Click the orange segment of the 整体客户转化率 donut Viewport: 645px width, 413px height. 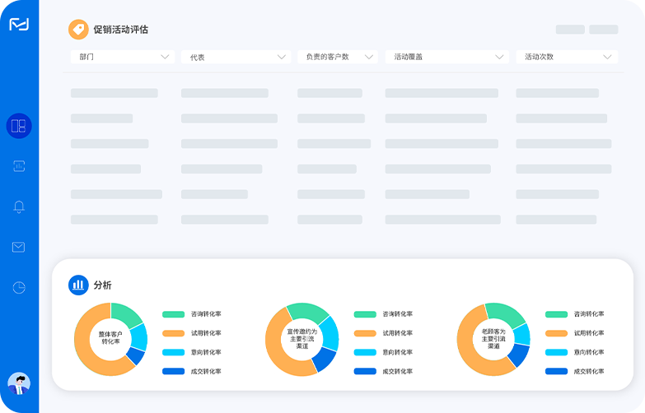[x=84, y=350]
